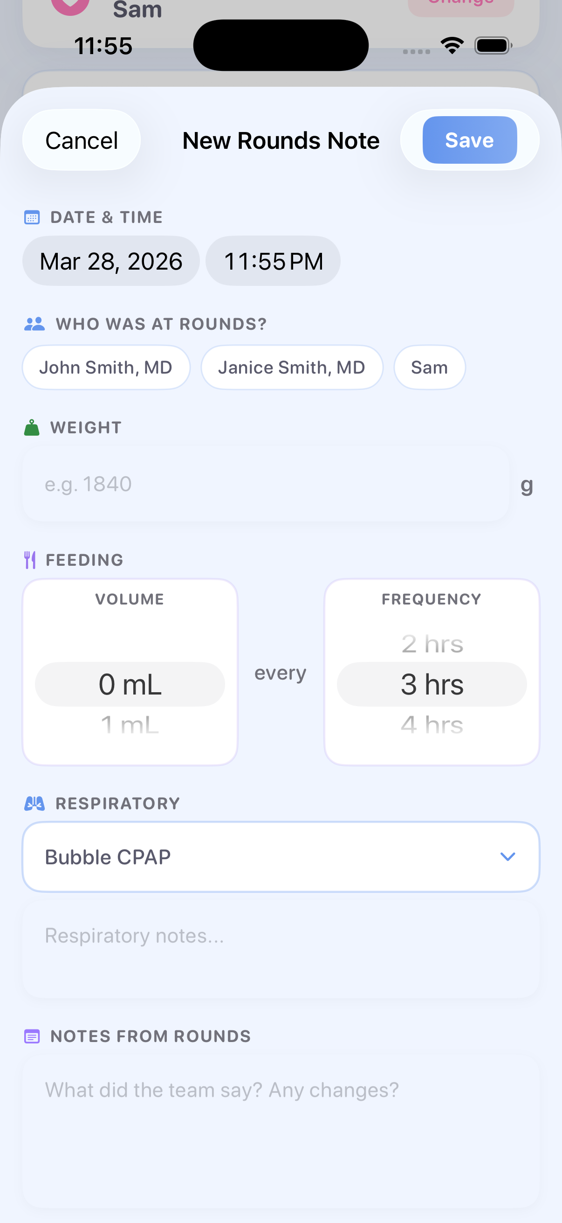Toggle the Sam attendee chip
The height and width of the screenshot is (1223, 562).
[429, 368]
